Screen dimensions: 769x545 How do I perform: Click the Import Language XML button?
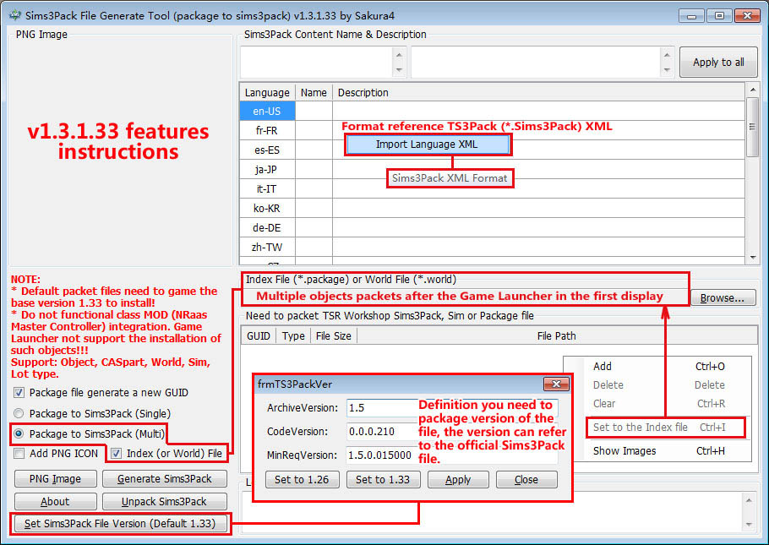(x=427, y=144)
